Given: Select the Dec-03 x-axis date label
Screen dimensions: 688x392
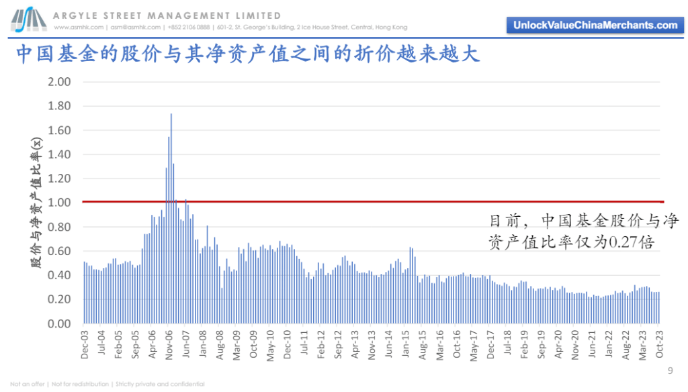Looking at the screenshot, I should pos(85,344).
